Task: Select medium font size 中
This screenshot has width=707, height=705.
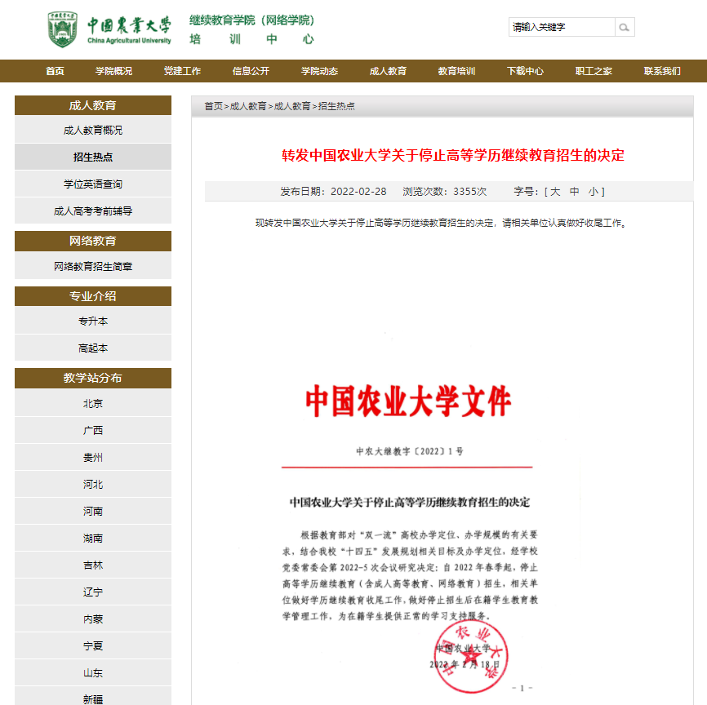Action: (x=573, y=192)
